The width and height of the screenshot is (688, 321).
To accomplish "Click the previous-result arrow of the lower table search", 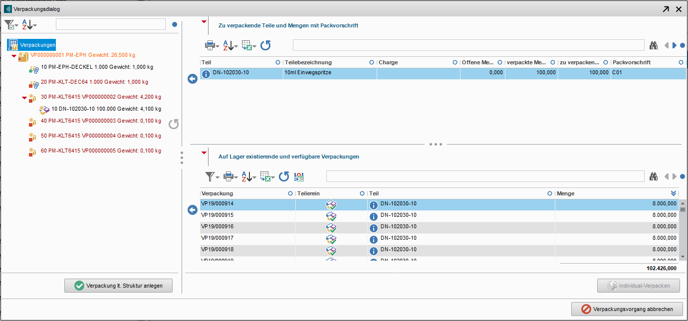I will 666,176.
